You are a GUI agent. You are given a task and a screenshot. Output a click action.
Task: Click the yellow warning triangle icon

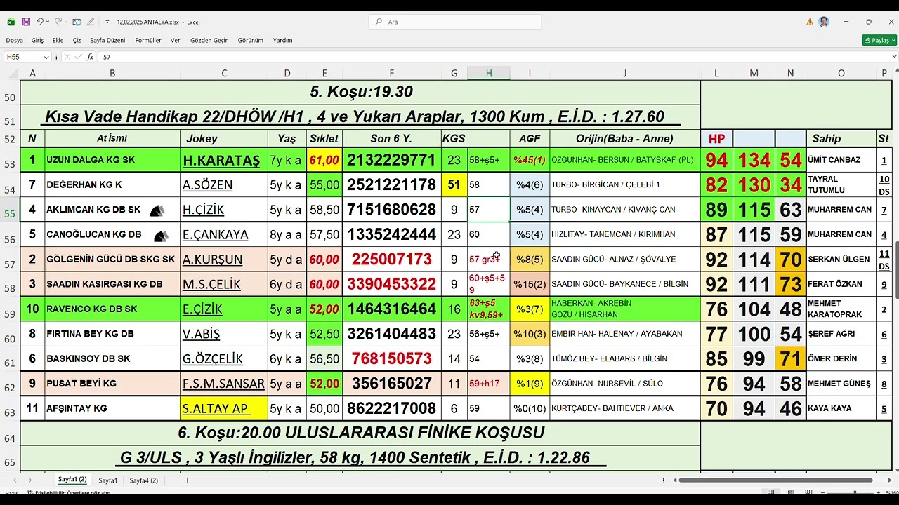click(810, 22)
